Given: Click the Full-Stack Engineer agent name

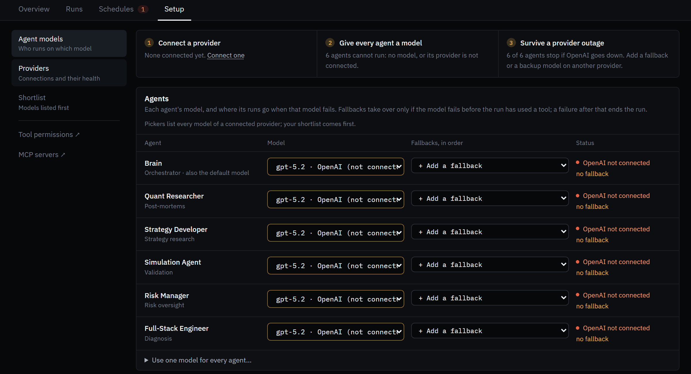Looking at the screenshot, I should (x=176, y=328).
